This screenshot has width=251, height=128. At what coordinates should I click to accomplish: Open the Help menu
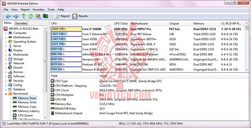[x=61, y=10]
